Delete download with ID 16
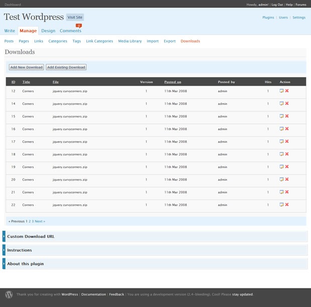 click(x=287, y=129)
